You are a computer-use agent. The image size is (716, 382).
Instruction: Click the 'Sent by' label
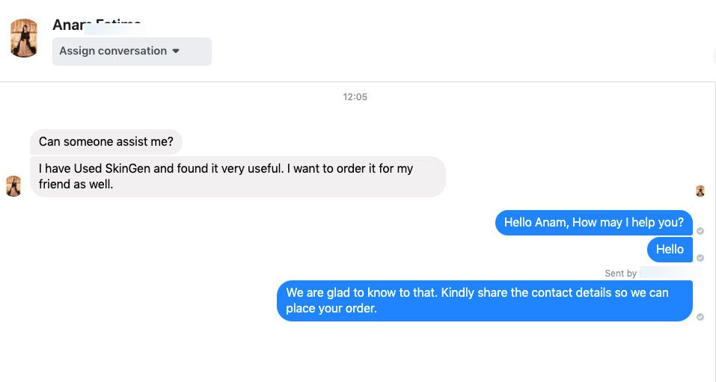[620, 274]
